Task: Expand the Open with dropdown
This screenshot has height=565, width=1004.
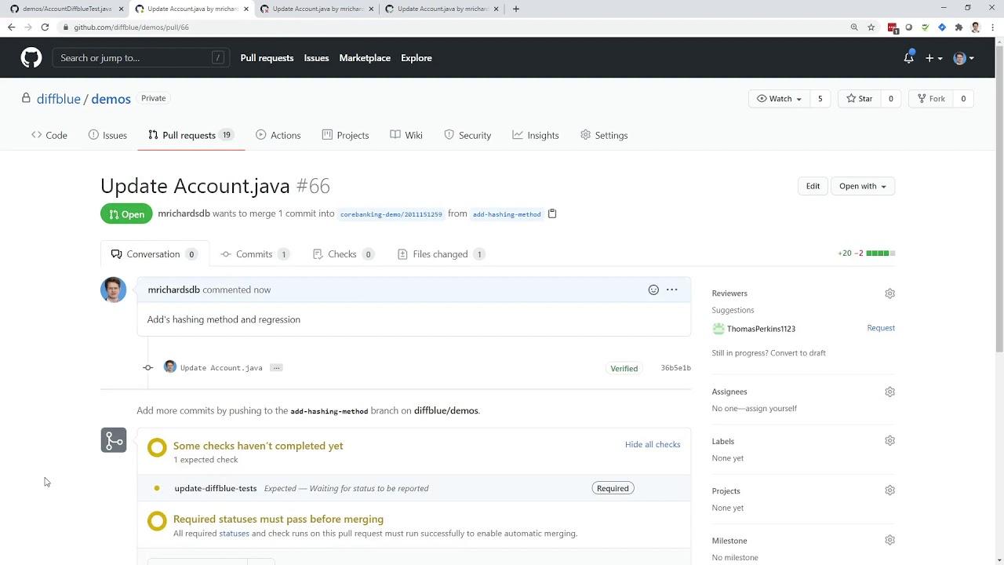Action: coord(863,186)
